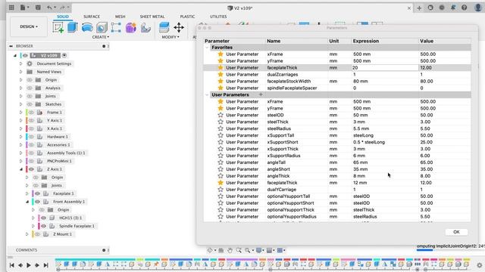
Task: Click the Save icon in top bar
Action: pyautogui.click(x=38, y=8)
